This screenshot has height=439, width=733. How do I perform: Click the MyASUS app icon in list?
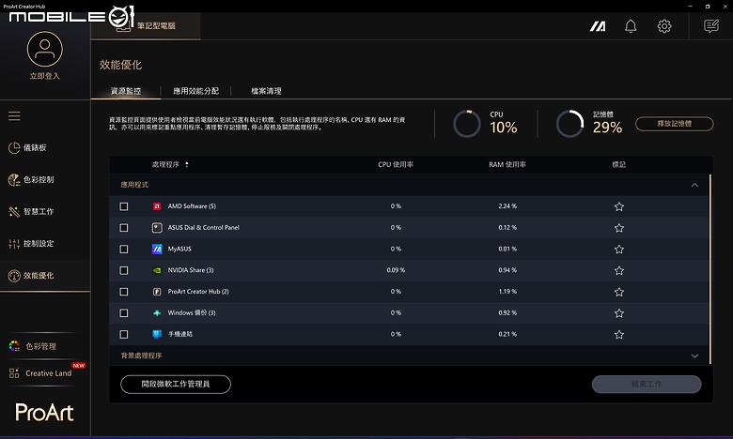157,250
